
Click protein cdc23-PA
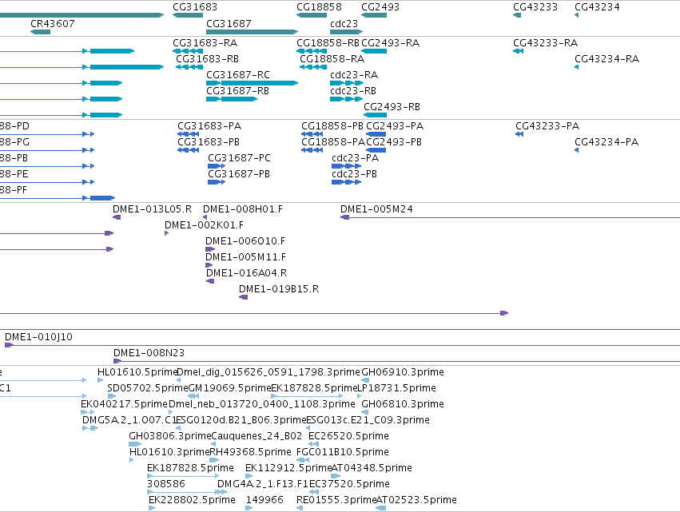pos(355,158)
